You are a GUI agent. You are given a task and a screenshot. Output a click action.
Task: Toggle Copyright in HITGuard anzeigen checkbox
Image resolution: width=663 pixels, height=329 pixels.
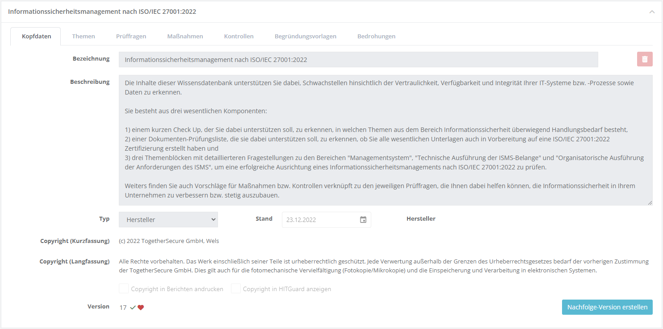[x=236, y=289]
